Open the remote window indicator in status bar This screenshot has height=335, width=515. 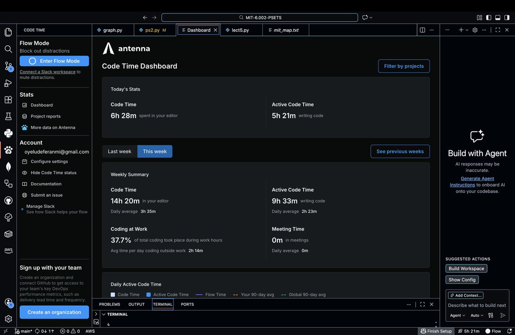click(6, 331)
